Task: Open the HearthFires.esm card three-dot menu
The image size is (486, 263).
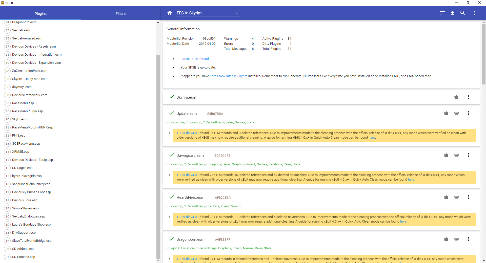Action: 469,197
